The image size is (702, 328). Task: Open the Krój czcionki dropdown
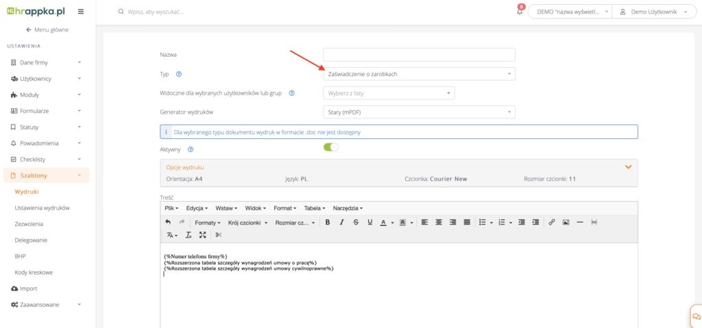pos(245,223)
